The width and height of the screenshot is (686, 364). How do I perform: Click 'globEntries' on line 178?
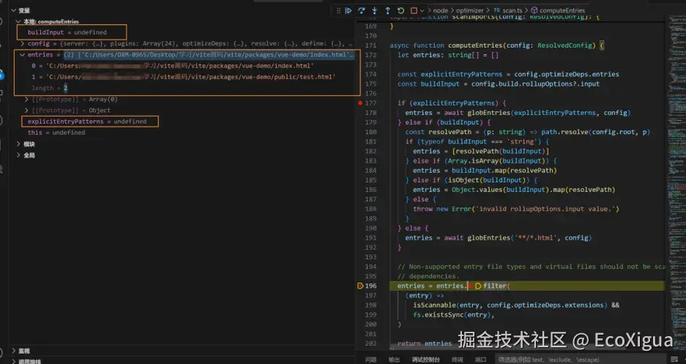(488, 113)
